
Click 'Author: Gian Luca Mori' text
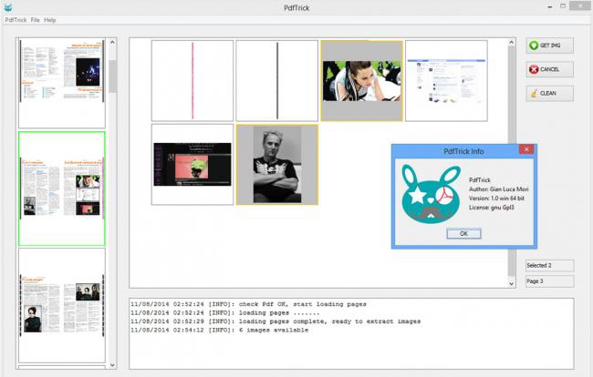498,189
